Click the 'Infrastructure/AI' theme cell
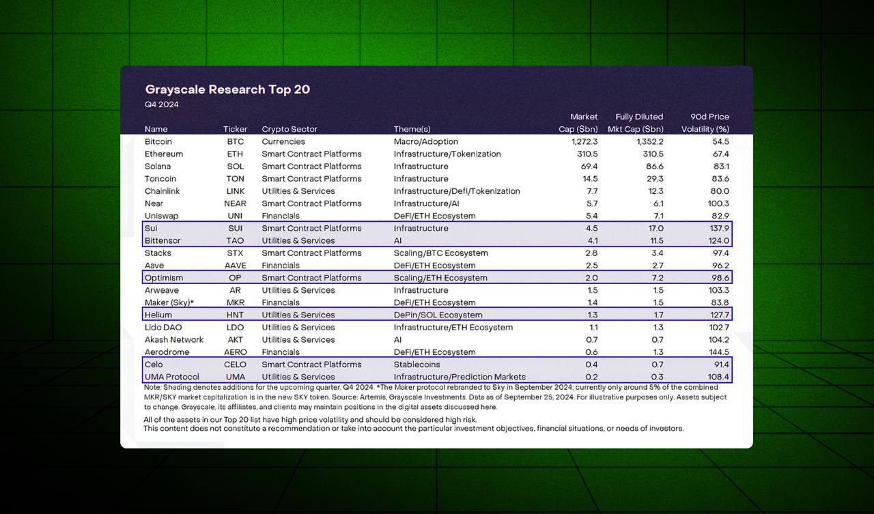This screenshot has width=874, height=514. click(426, 203)
